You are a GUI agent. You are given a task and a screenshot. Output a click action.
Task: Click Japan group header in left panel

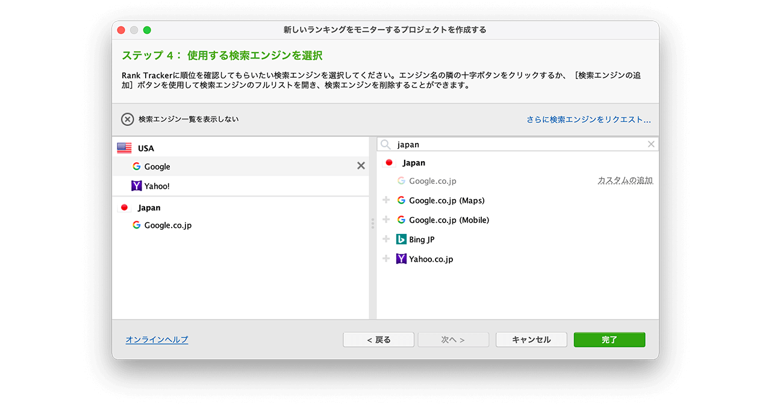pyautogui.click(x=149, y=207)
